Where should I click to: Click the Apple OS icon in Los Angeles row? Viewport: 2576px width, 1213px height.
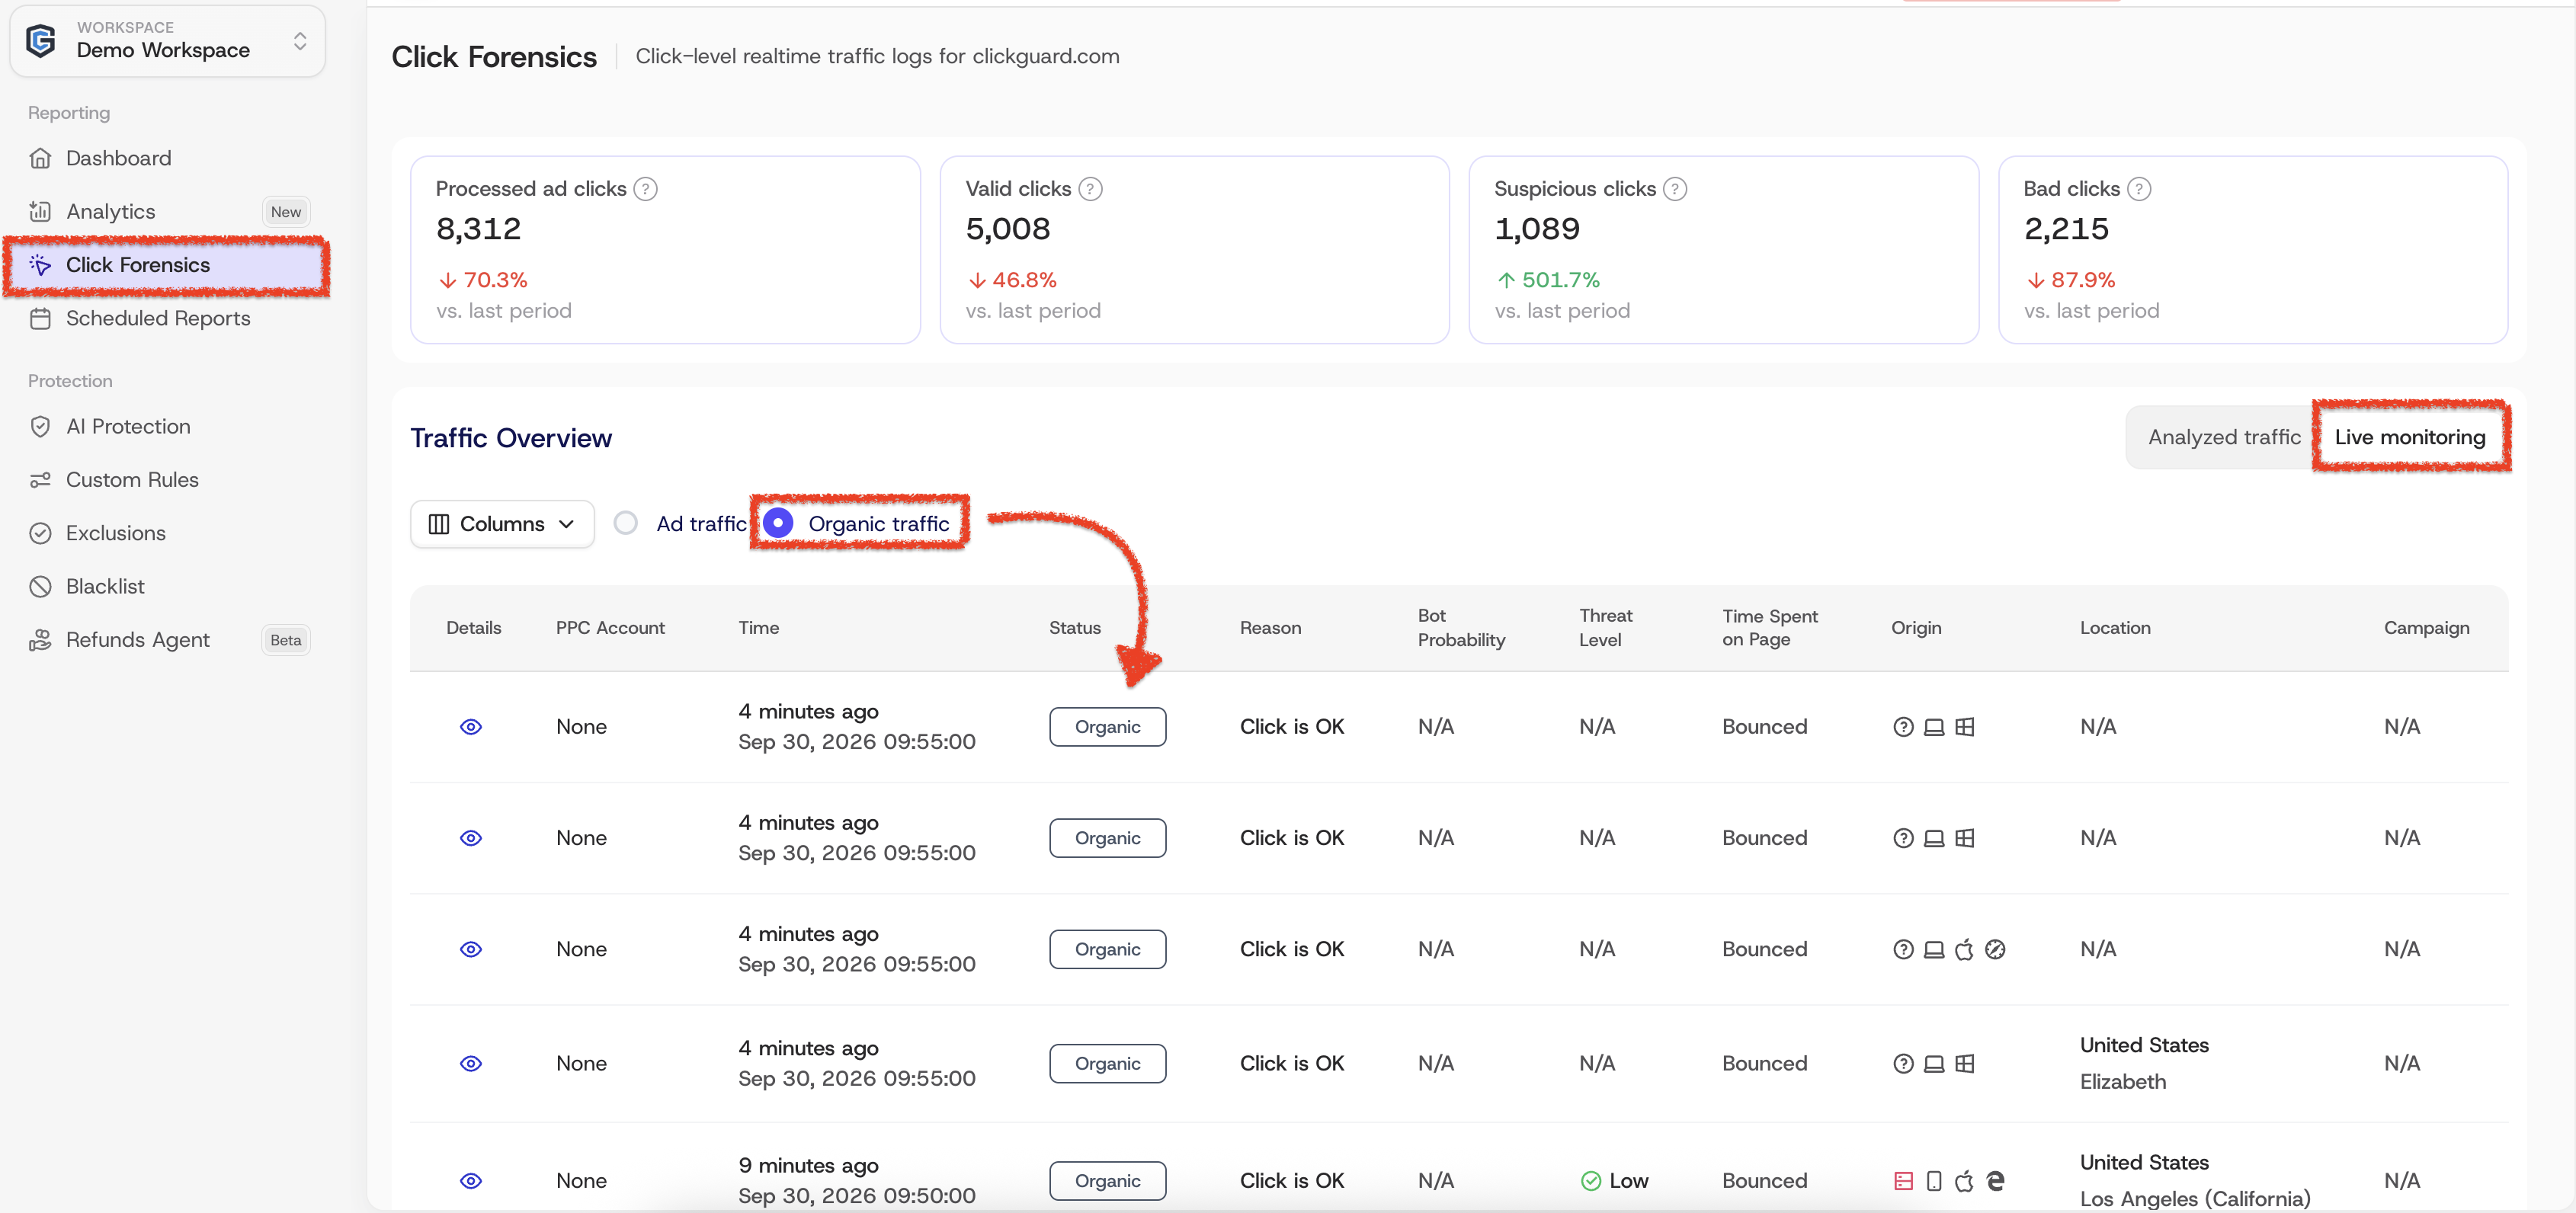1964,1181
